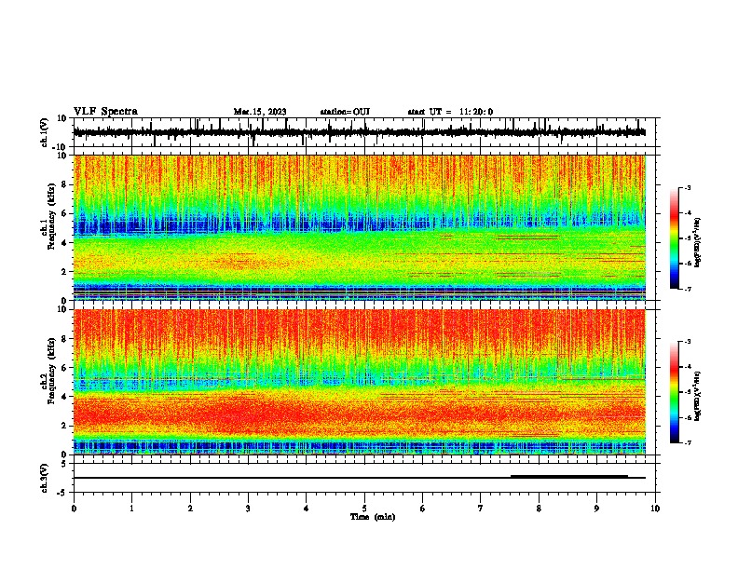Image resolution: width=738 pixels, height=570 pixels.
Task: Click the '5' tick label on time axis
Action: pyautogui.click(x=364, y=509)
